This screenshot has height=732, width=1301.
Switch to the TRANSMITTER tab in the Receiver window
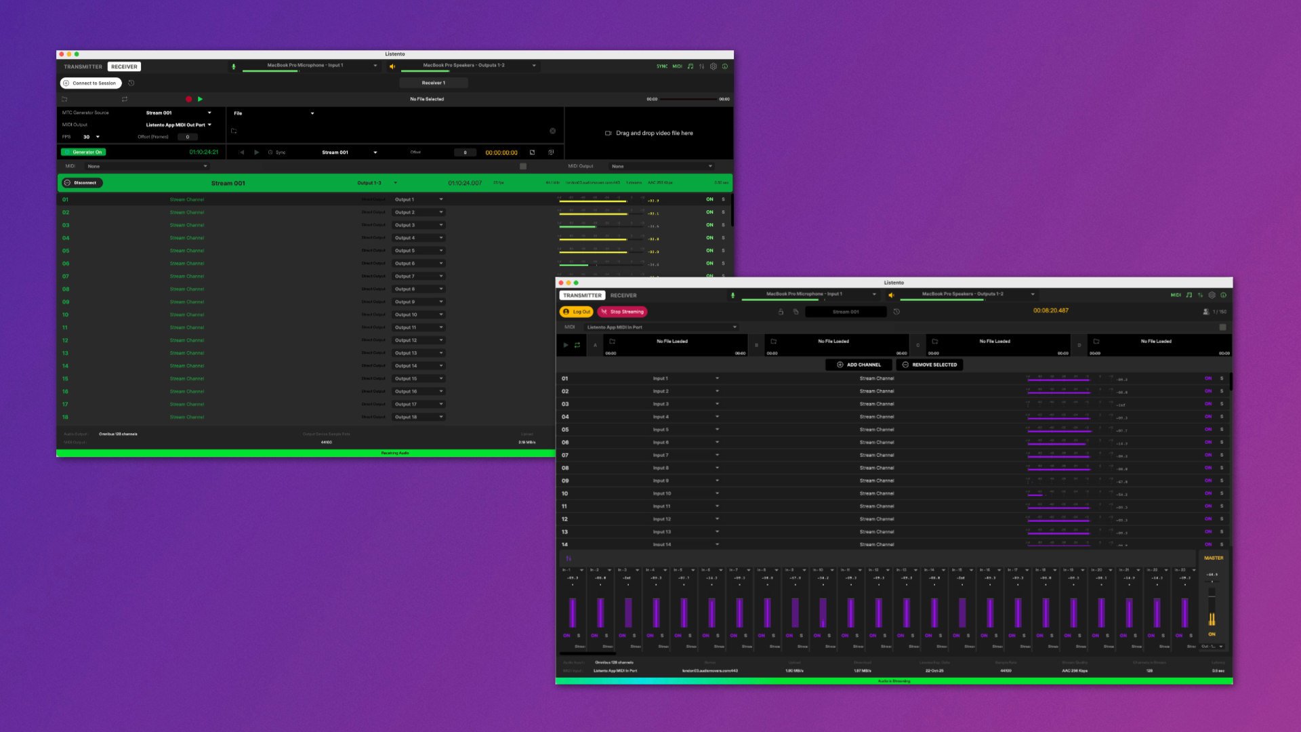click(82, 66)
